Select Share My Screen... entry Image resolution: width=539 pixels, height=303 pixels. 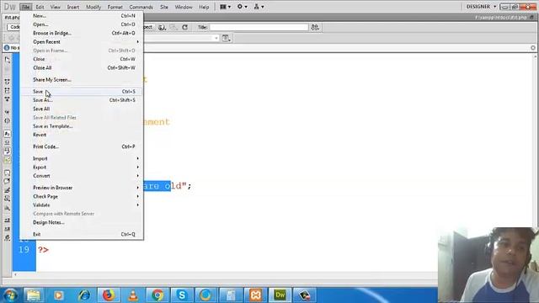(82, 80)
